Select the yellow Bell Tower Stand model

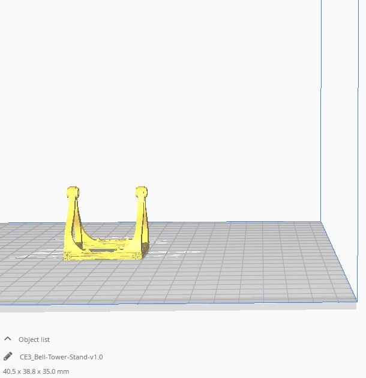pyautogui.click(x=106, y=224)
